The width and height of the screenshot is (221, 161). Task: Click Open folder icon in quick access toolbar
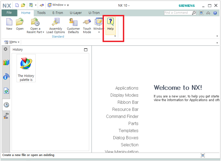click(x=23, y=5)
